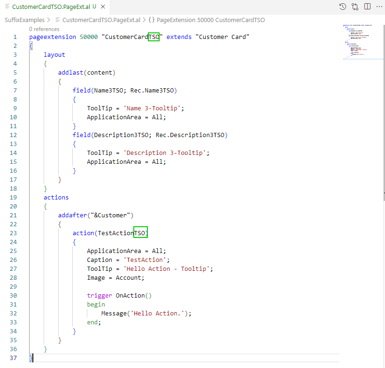385x368 pixels.
Task: Click the 'Description 3-Tooltip' string
Action: coord(164,153)
